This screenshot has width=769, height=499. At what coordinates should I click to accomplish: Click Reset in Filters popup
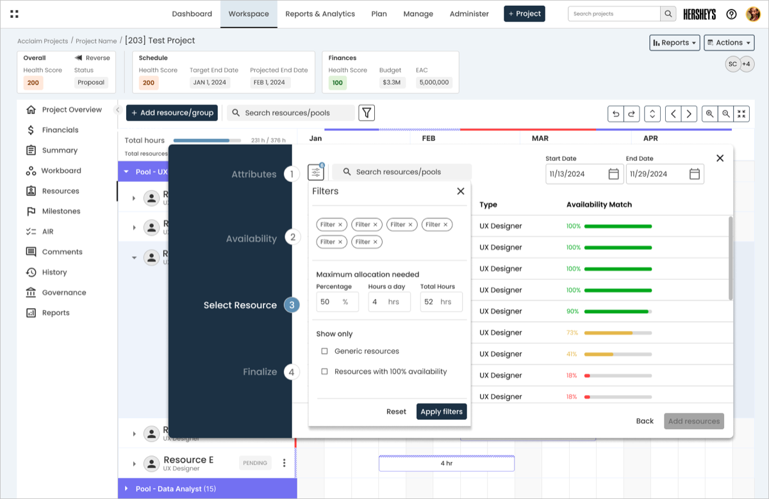pos(396,411)
